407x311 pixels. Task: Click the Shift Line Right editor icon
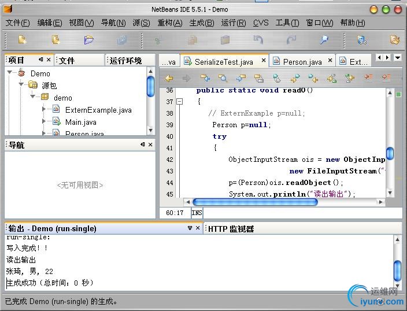point(386,78)
